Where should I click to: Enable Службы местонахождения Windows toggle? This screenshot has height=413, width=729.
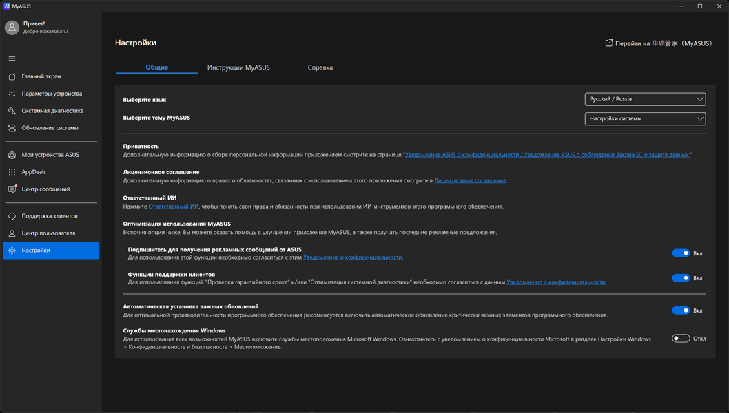681,338
